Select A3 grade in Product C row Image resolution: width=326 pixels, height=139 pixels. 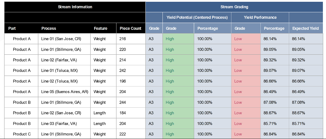point(151,134)
